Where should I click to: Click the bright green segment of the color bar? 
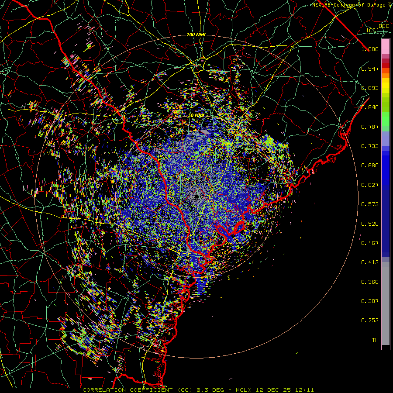[386, 119]
